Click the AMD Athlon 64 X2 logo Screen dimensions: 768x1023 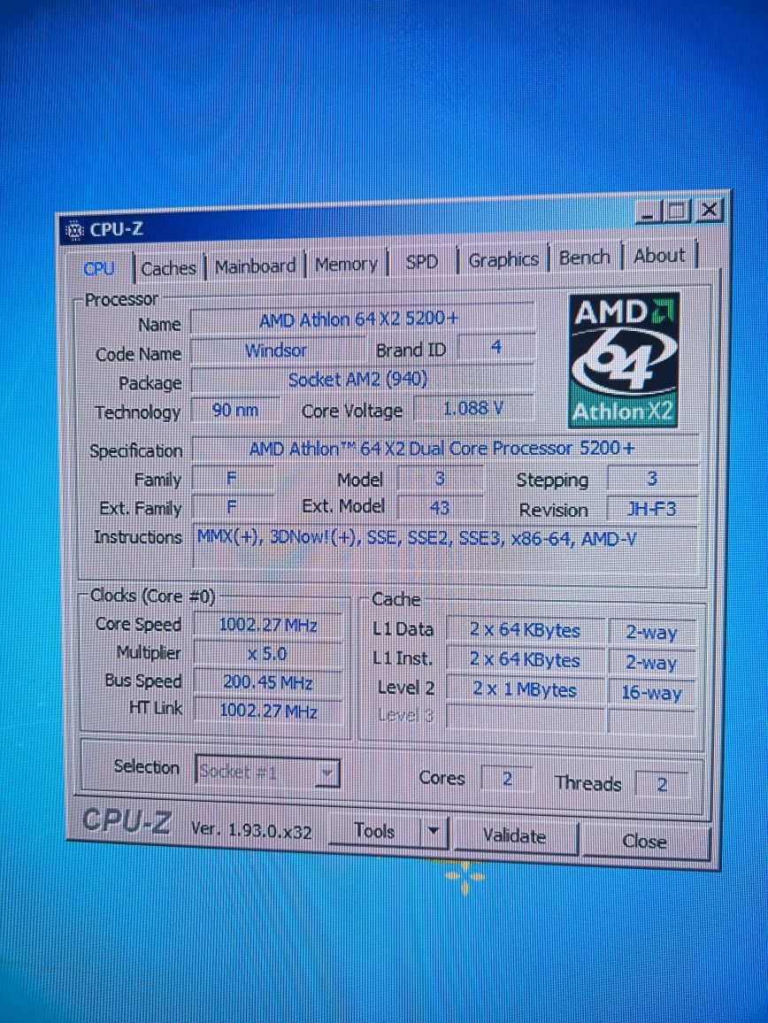click(x=623, y=360)
